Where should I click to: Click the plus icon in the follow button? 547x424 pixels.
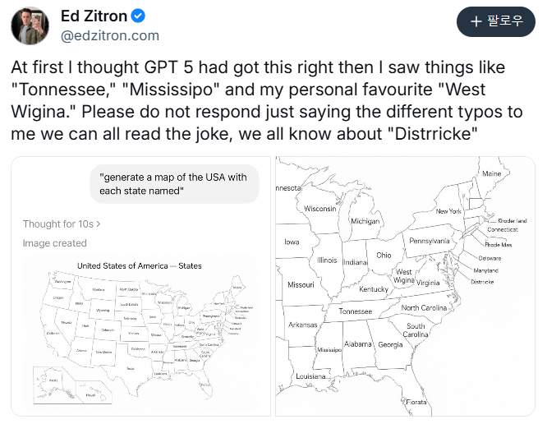tap(476, 21)
